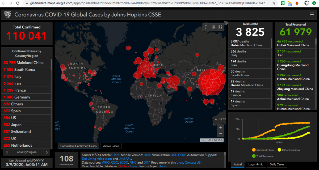Open the blog link
319x170 pixels.
[x=180, y=162]
